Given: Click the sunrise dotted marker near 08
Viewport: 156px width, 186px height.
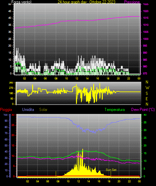Looking at the screenshot, I should click(56, 174).
